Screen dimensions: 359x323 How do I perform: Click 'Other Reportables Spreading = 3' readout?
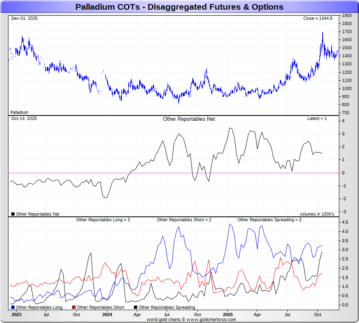[269, 220]
